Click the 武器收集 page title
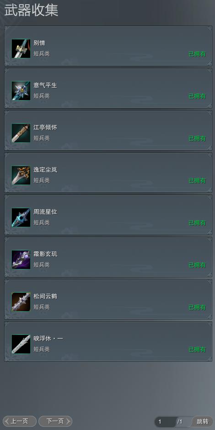 coord(31,10)
